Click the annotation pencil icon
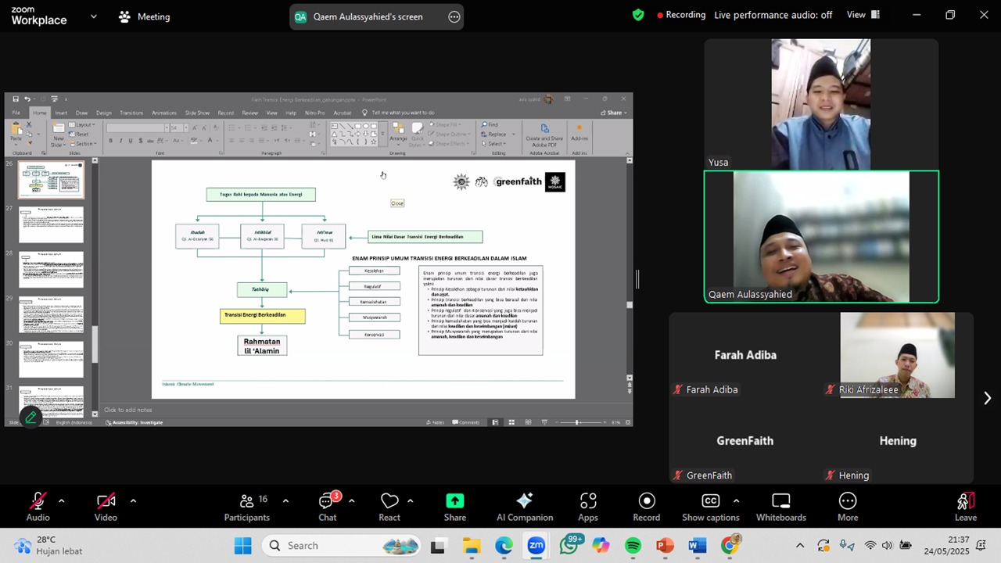 pos(30,417)
